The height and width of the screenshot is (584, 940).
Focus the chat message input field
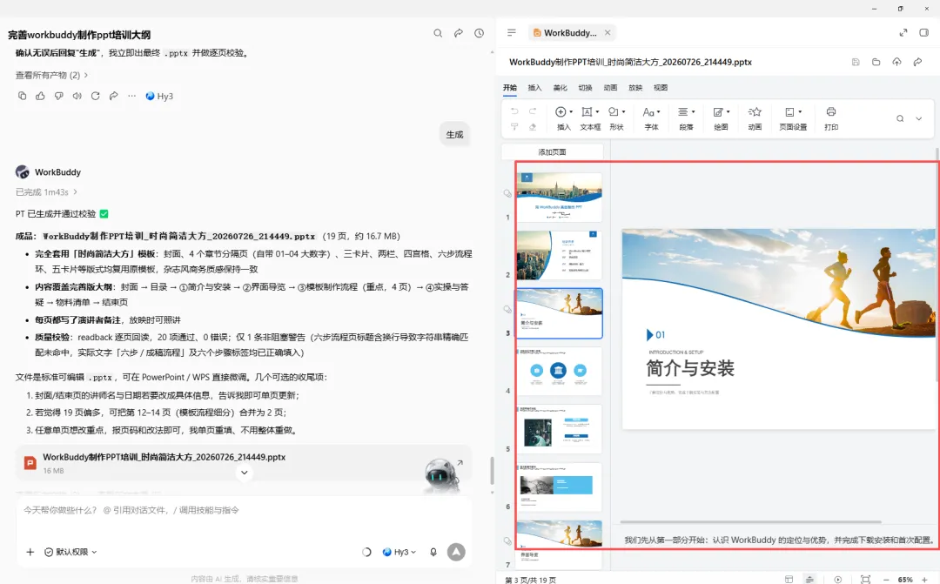click(x=244, y=510)
